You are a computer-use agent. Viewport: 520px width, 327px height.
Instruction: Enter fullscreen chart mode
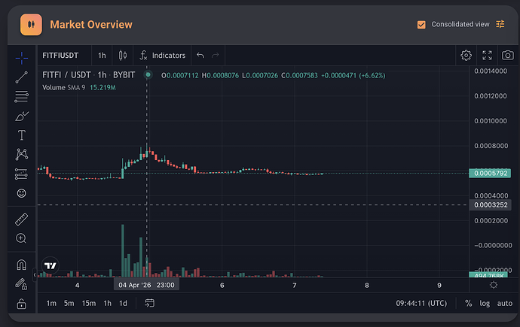487,55
